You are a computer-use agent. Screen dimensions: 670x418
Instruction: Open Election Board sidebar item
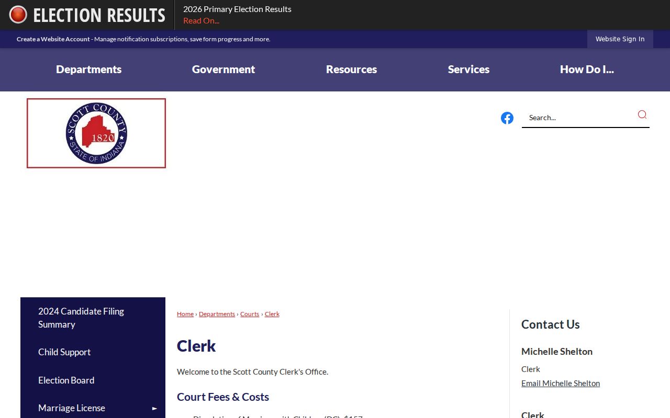pyautogui.click(x=93, y=380)
